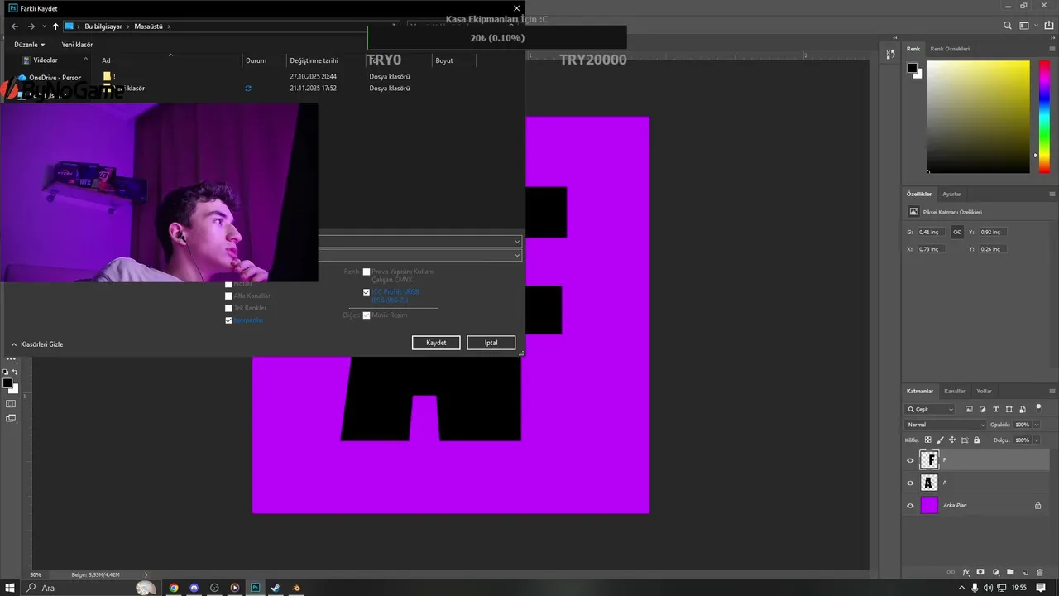Collapse folders with Klasörleri Gizle
1059x596 pixels.
click(x=37, y=344)
